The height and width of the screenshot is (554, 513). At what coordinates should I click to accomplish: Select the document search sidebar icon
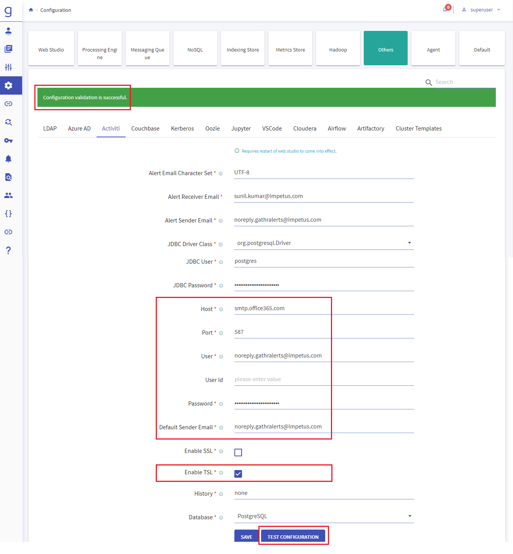[8, 177]
